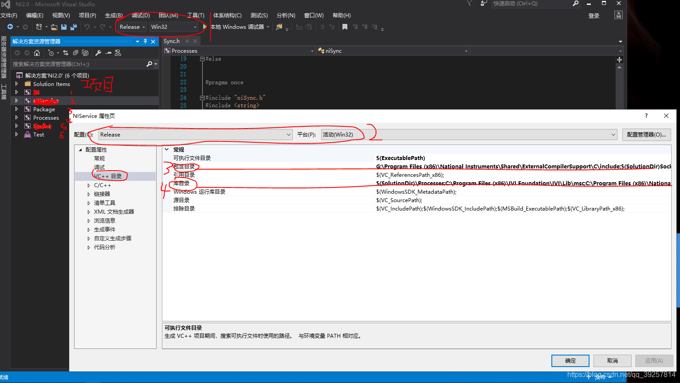Image resolution: width=680 pixels, height=383 pixels.
Task: Open the 文件(F) menu
Action: (9, 16)
